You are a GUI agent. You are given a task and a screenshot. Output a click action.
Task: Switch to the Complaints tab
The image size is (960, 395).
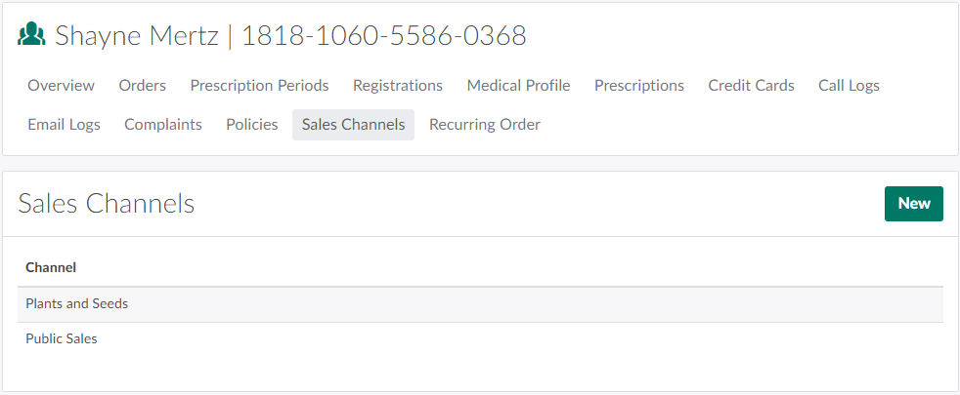tap(163, 125)
